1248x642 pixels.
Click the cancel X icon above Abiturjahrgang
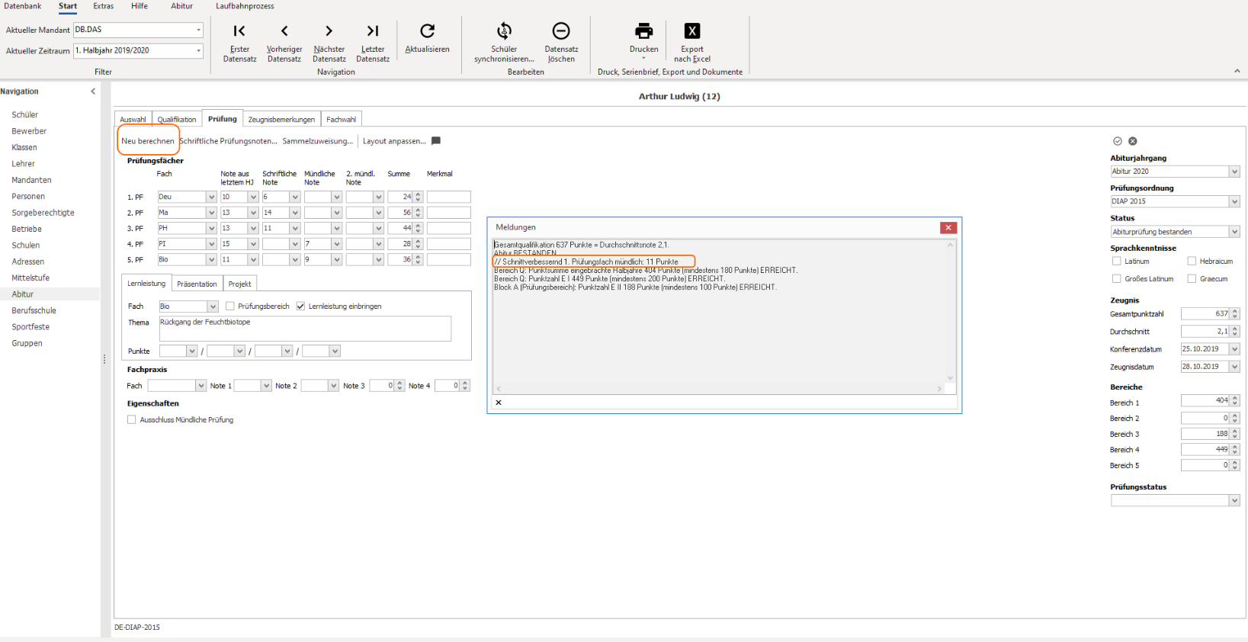pos(1133,141)
